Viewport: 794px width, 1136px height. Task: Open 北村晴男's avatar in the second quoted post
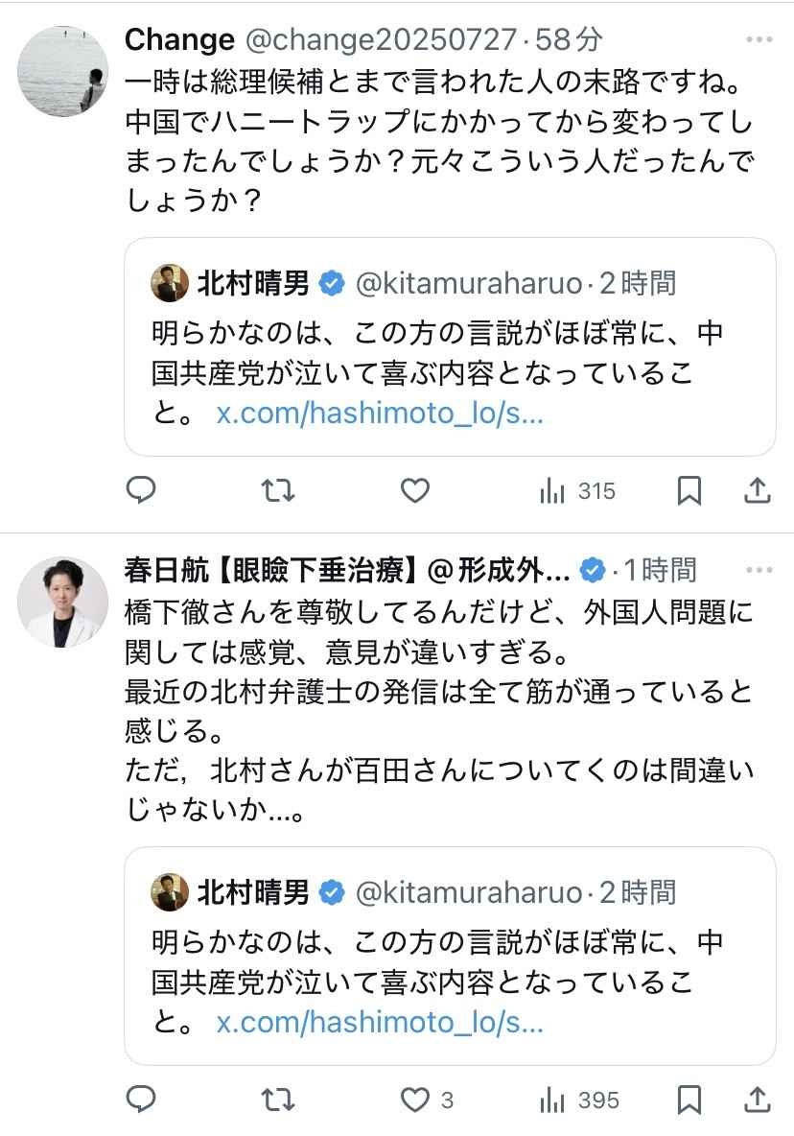[170, 892]
